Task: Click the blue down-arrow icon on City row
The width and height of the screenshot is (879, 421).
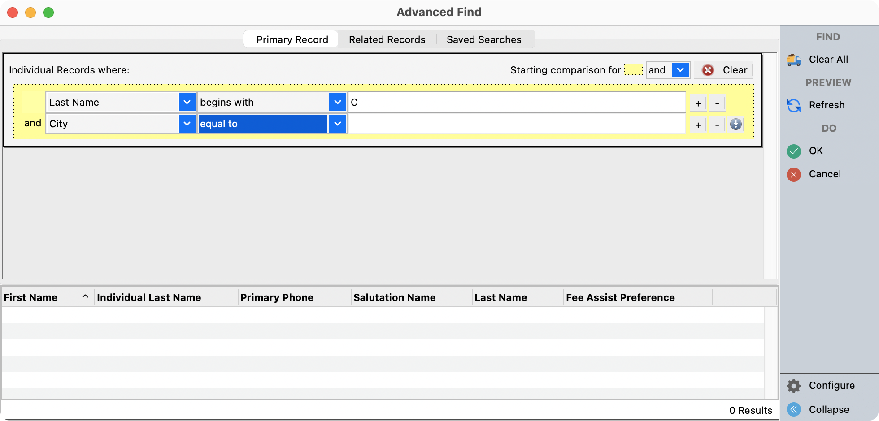Action: tap(736, 124)
